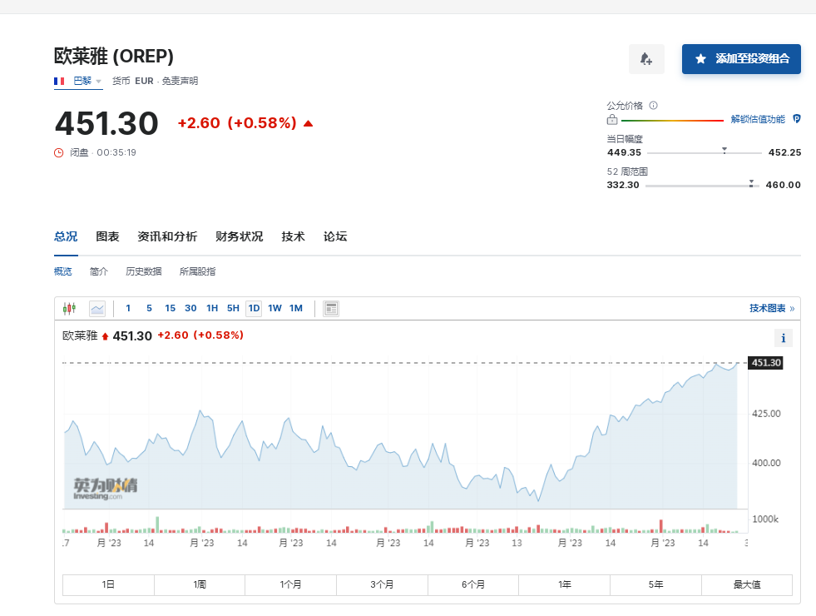The height and width of the screenshot is (616, 816).
Task: Show 6个月 chart range
Action: (x=473, y=584)
